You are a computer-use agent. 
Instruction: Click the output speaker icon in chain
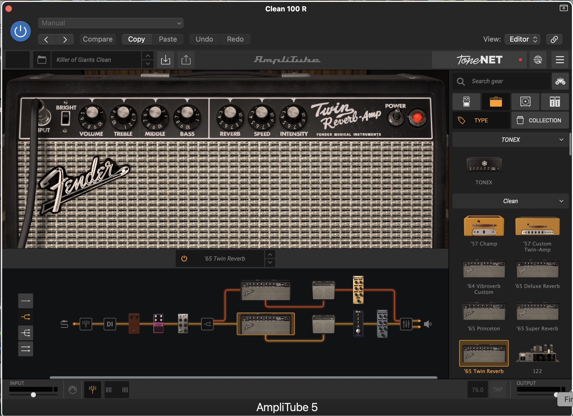click(x=428, y=324)
